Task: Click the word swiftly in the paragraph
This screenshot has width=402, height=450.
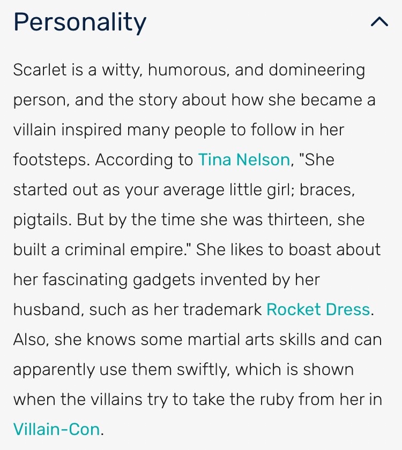Action: [x=203, y=370]
